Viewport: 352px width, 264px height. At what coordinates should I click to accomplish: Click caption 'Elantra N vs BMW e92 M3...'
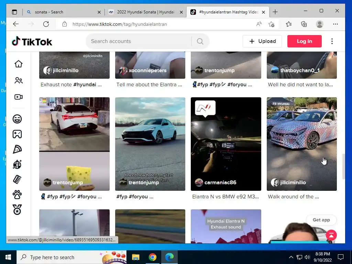(x=225, y=197)
